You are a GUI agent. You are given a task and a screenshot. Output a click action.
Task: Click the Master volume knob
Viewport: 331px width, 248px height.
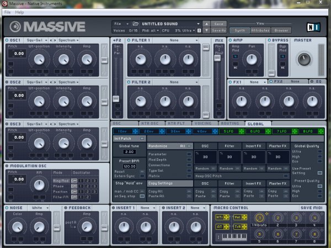(x=304, y=59)
